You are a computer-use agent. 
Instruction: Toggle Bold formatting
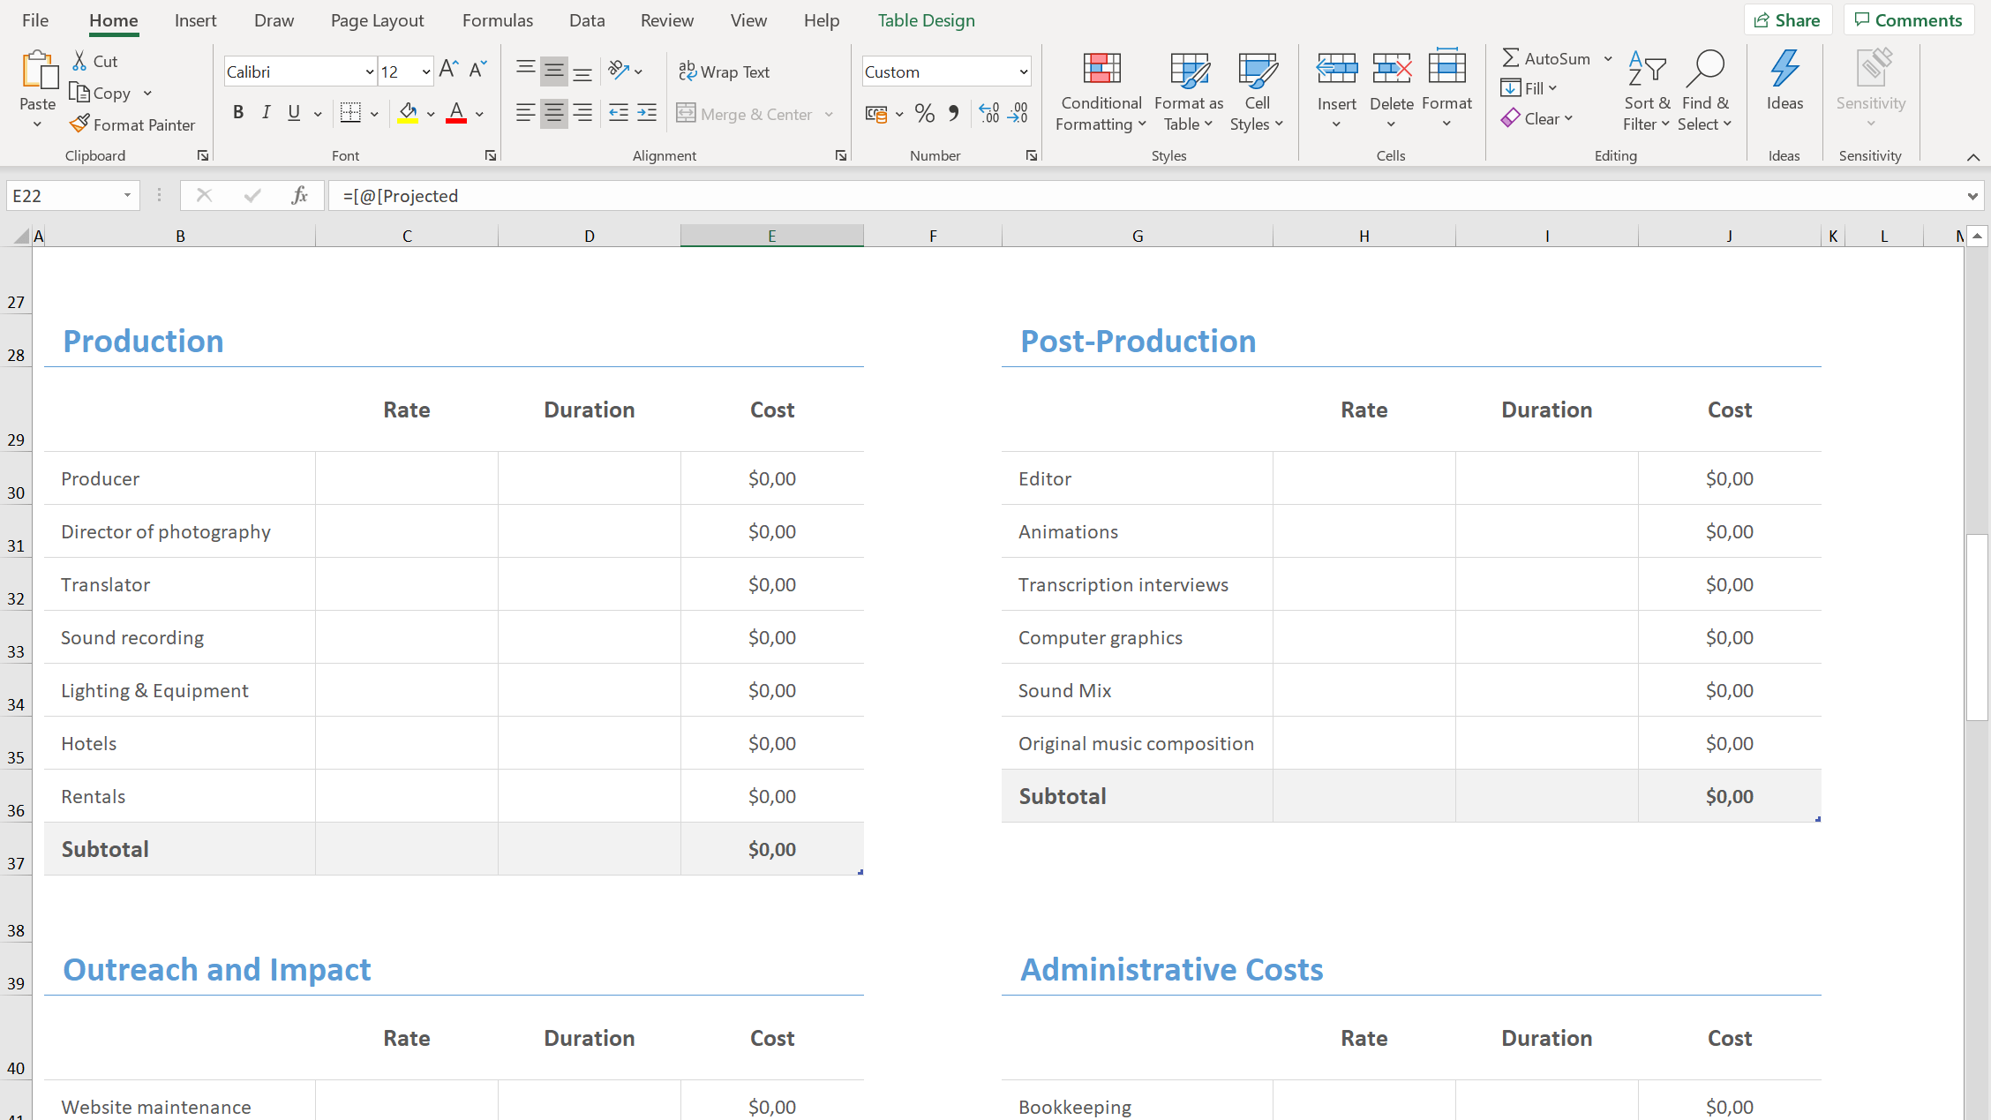(x=238, y=113)
